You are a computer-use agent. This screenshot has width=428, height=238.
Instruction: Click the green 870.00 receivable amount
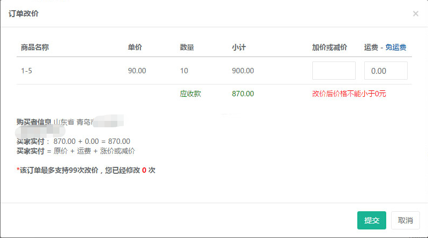tap(243, 94)
